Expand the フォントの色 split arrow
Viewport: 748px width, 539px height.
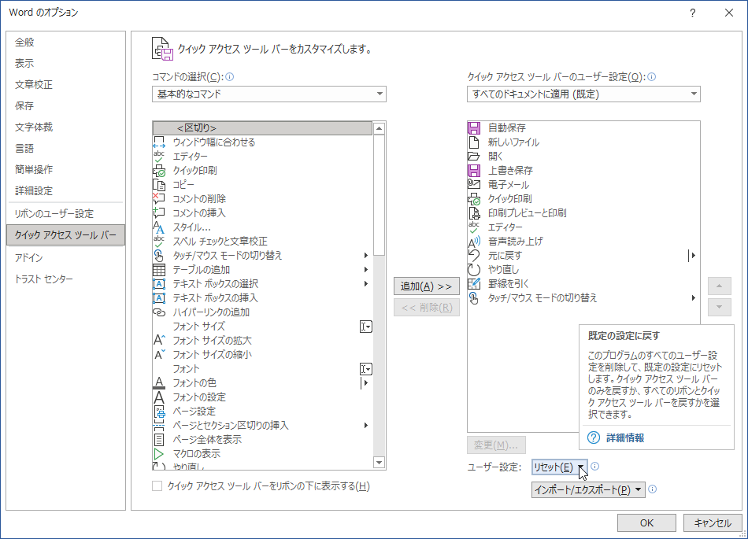(365, 383)
